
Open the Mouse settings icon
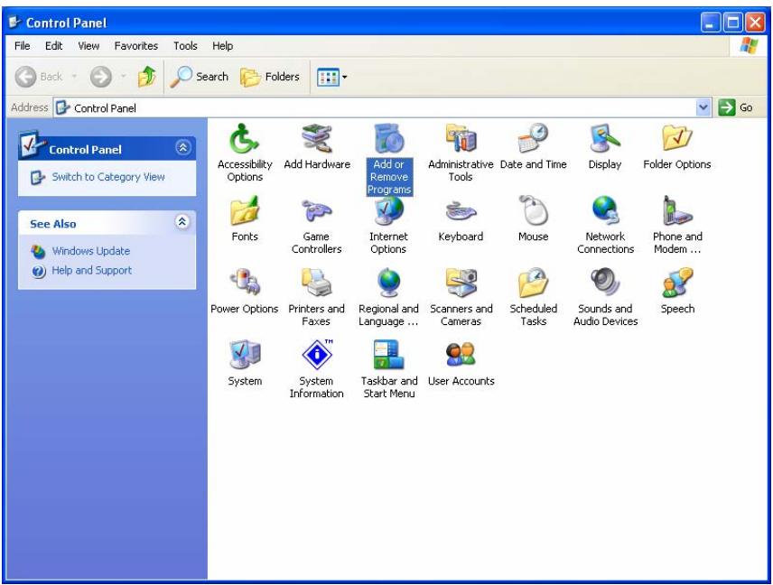pos(533,218)
